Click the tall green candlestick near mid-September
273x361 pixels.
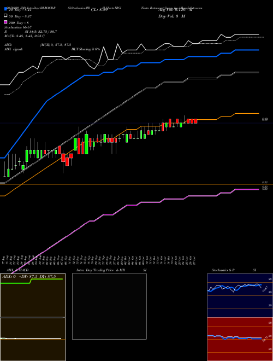(86, 144)
